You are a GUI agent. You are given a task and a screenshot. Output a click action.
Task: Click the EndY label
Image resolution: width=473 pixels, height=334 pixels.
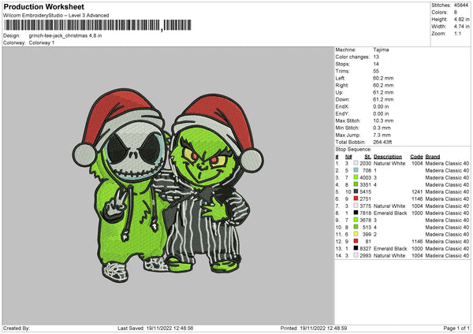pos(342,113)
